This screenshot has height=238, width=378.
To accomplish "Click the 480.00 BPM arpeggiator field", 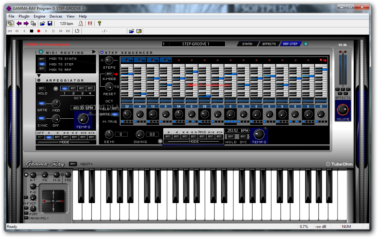I will tap(82, 108).
